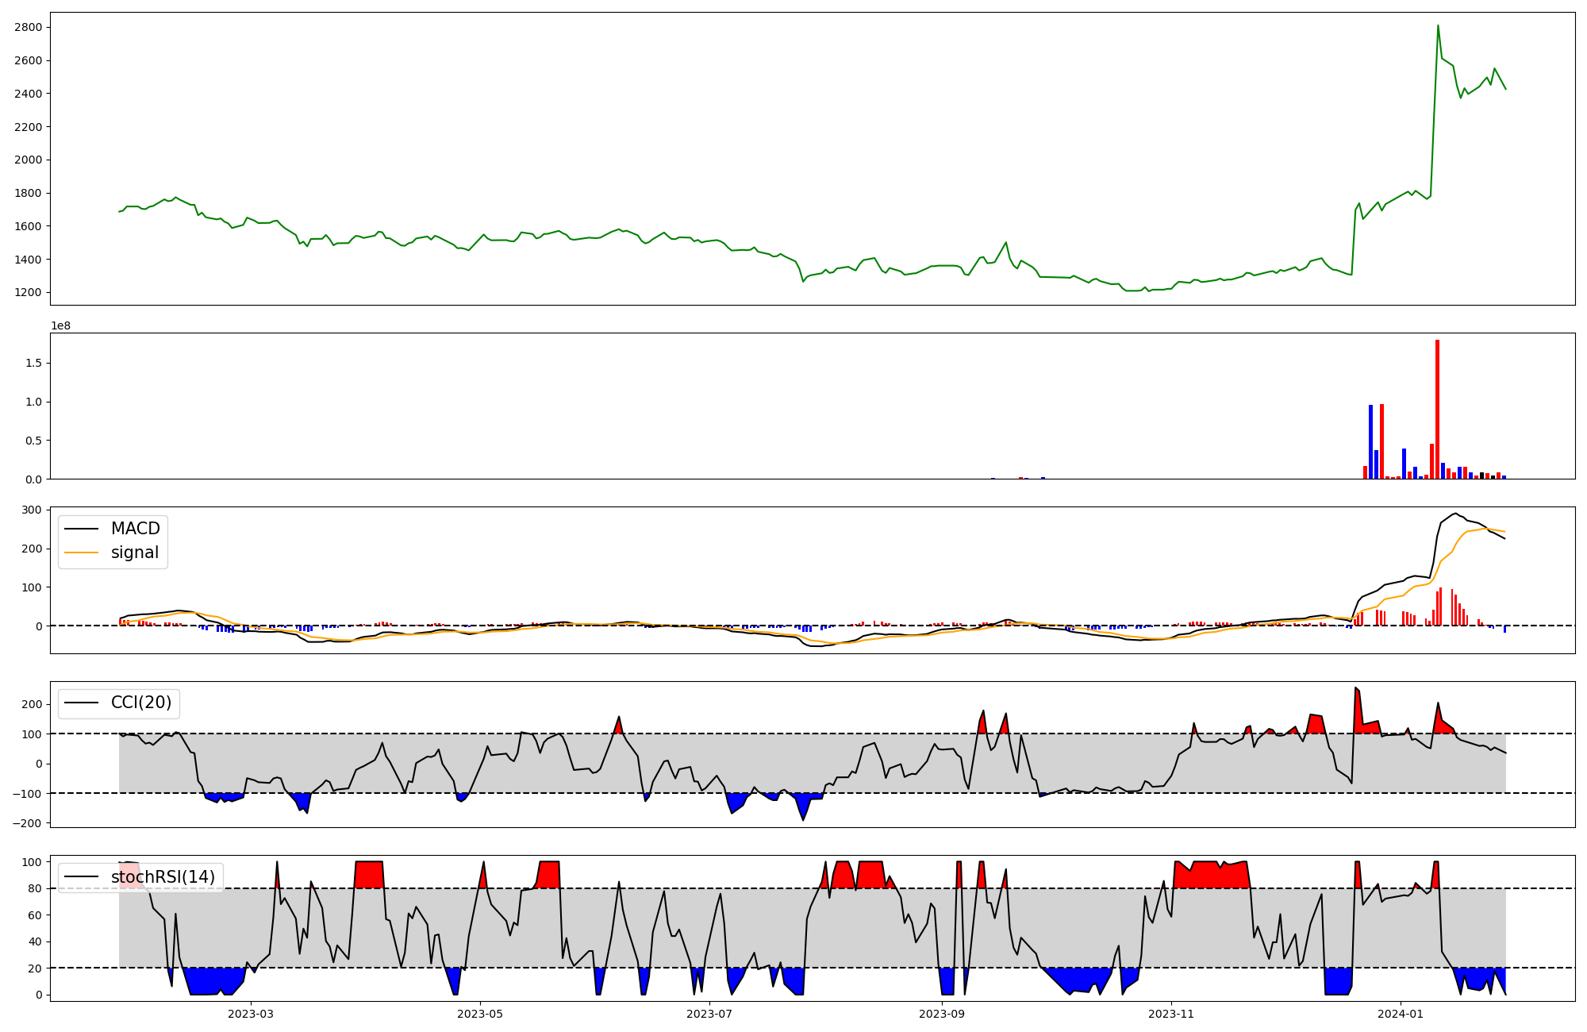1587x1032 pixels.
Task: Click the price peak near 2800
Action: click(1438, 26)
